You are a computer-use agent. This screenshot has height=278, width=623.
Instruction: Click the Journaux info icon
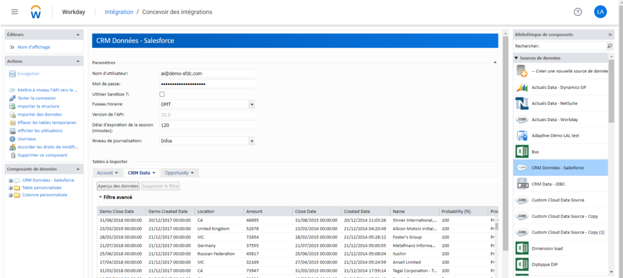point(12,139)
